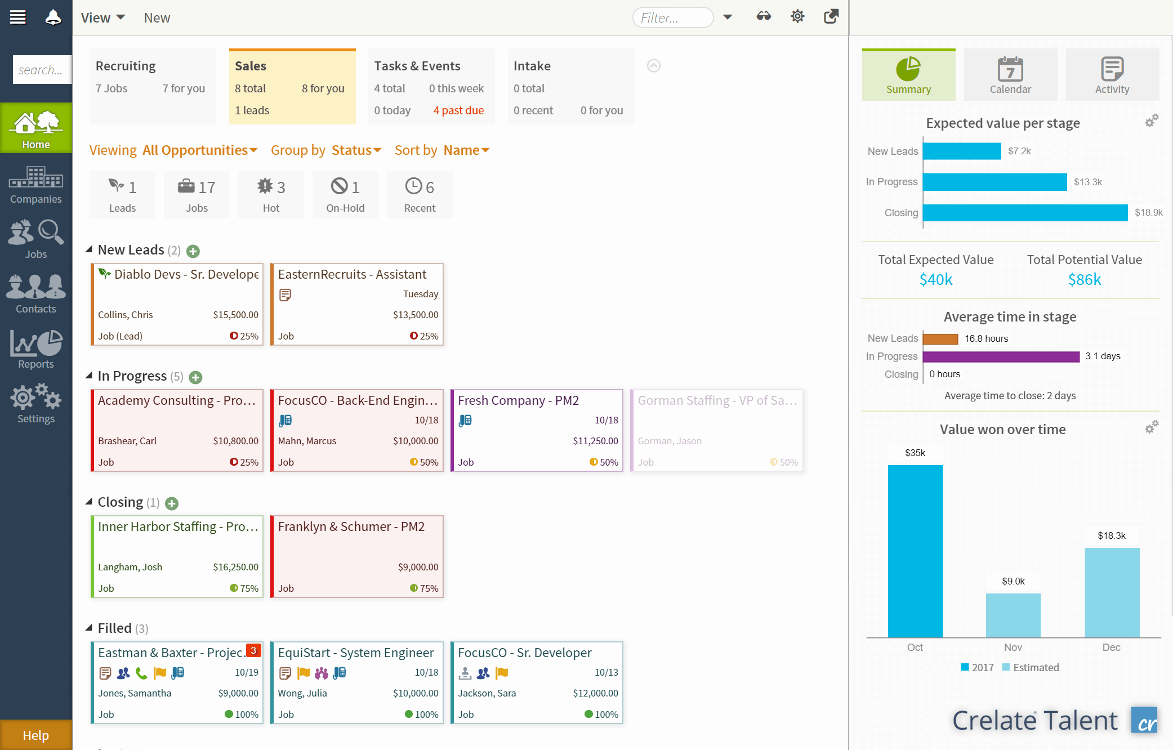The width and height of the screenshot is (1173, 750).
Task: Click the Help button
Action: (x=36, y=735)
